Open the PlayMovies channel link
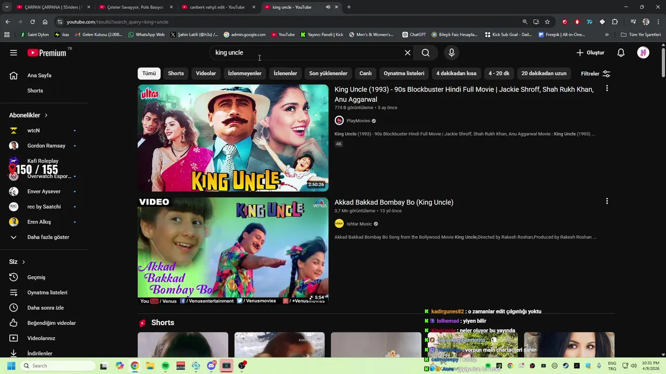This screenshot has height=374, width=666. [x=358, y=121]
